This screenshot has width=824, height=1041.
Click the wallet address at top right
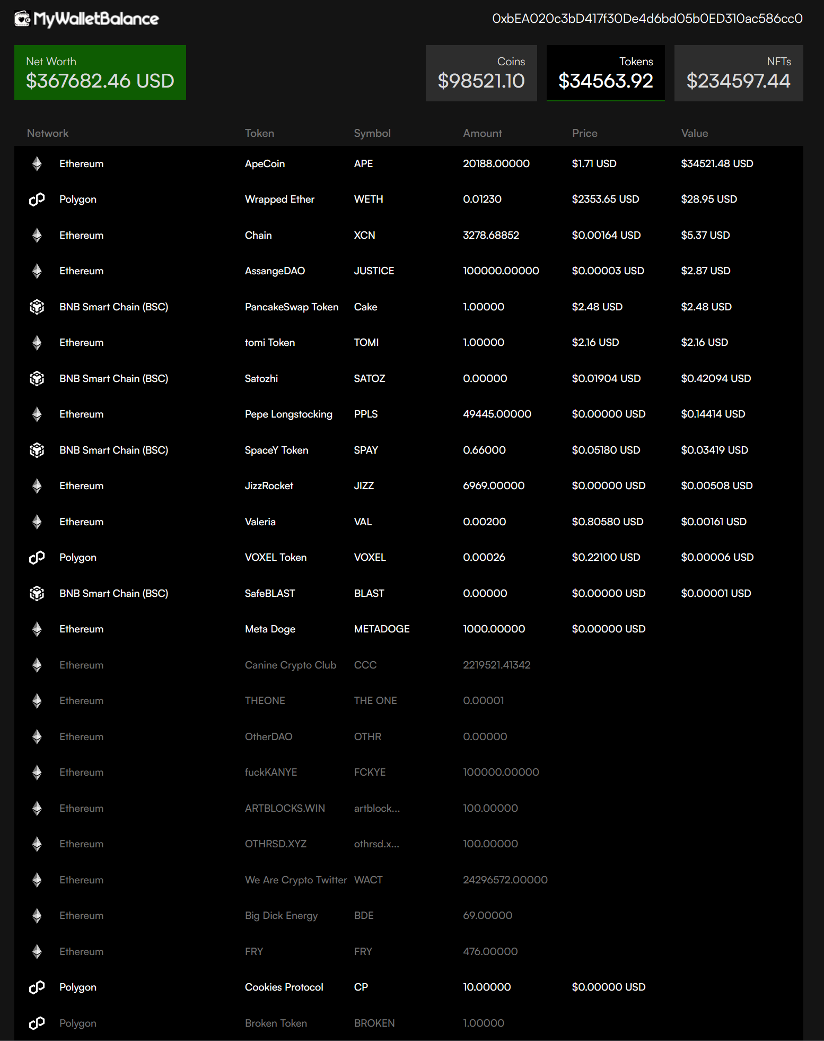pyautogui.click(x=647, y=19)
